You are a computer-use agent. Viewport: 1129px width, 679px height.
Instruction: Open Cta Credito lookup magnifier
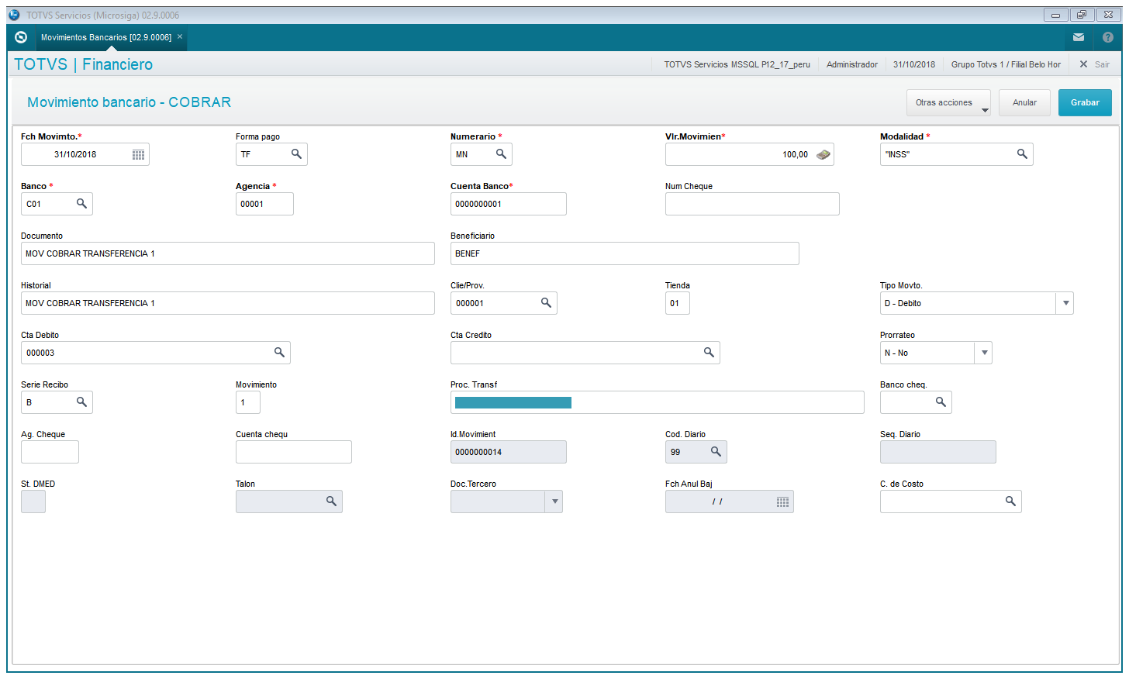(x=709, y=353)
